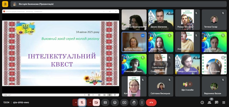The height and width of the screenshot is (107, 229).
Task: Click the Вікторія Баленкова (Презентація) top bar
Action: (119, 4)
